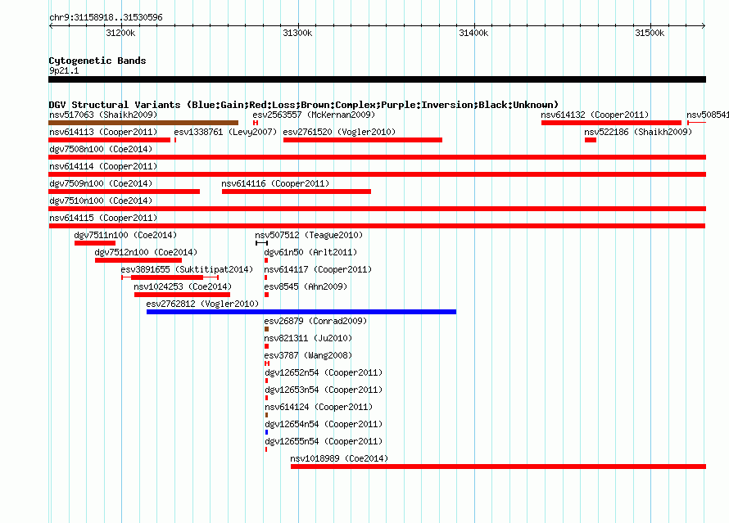The image size is (729, 523).
Task: Click the dgv61n50 (Arlt2011) label
Action: point(310,252)
